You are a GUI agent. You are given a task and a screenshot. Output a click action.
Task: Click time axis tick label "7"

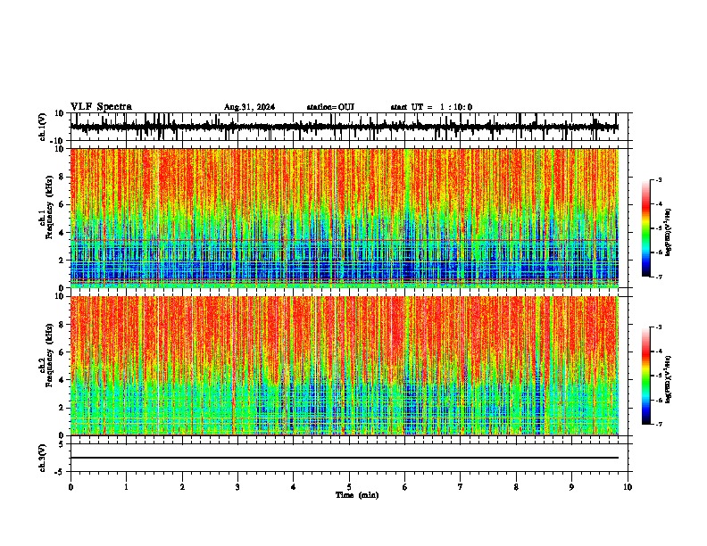[461, 487]
